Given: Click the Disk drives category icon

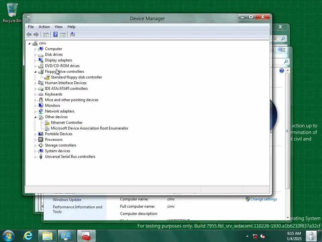Looking at the screenshot, I should pyautogui.click(x=41, y=55).
